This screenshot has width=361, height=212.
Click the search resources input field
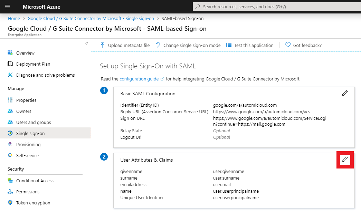[x=276, y=7]
